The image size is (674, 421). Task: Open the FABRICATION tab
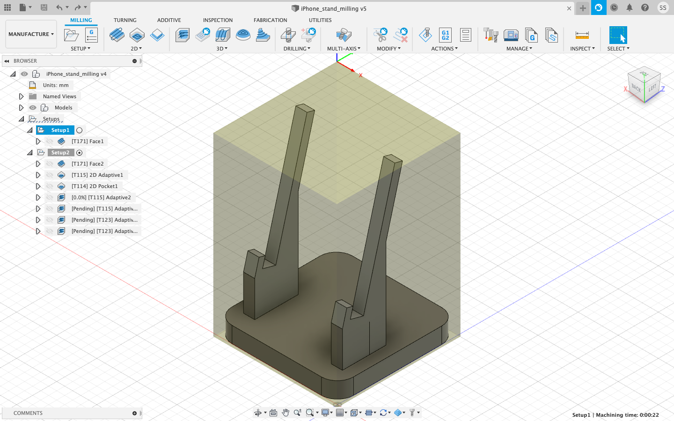coord(271,20)
